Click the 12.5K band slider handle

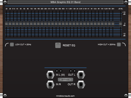point(106,24)
